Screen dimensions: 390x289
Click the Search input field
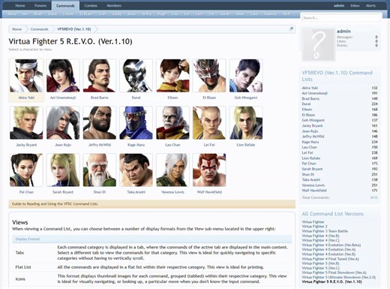(341, 18)
